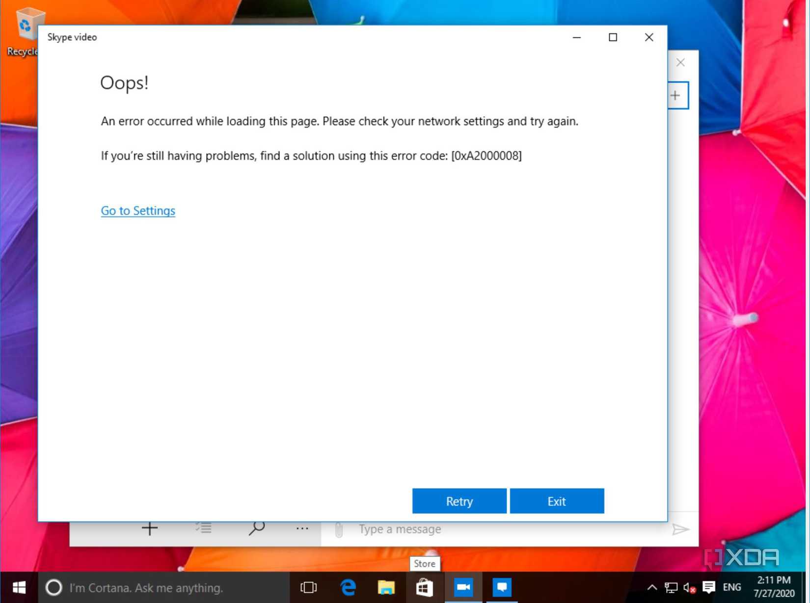Expand hidden system tray icons

652,587
